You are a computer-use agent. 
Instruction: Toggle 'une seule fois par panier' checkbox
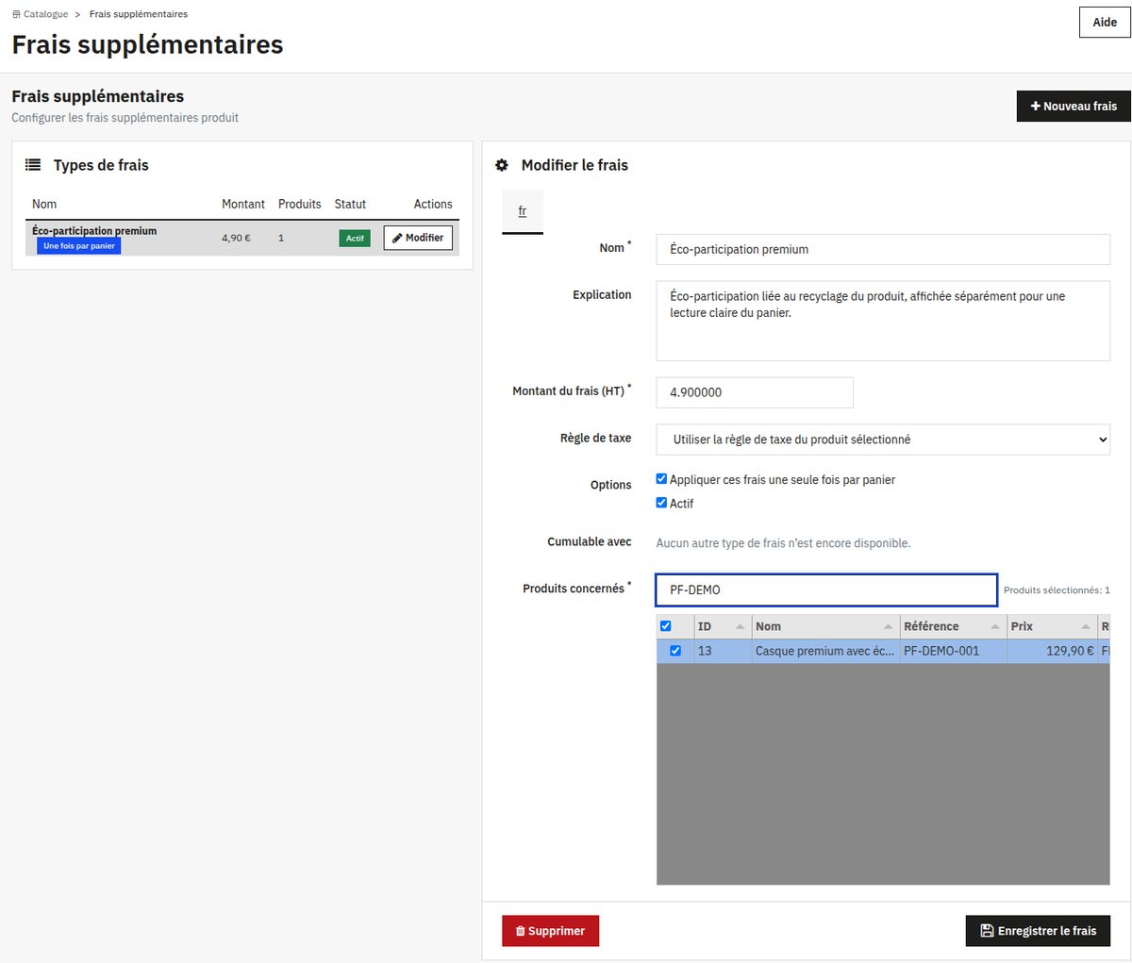coord(661,479)
